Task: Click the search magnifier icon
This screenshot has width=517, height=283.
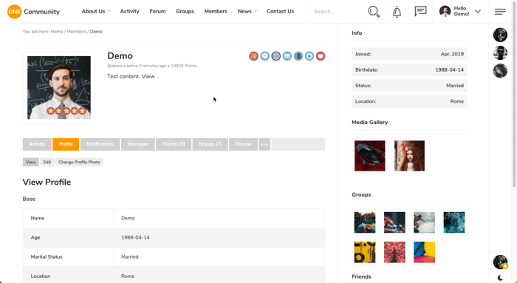Action: click(x=374, y=12)
